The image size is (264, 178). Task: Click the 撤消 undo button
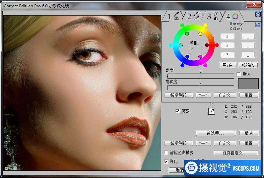click(x=249, y=133)
